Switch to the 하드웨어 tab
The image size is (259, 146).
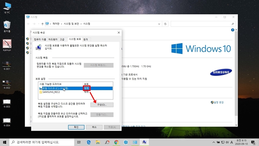(53, 39)
